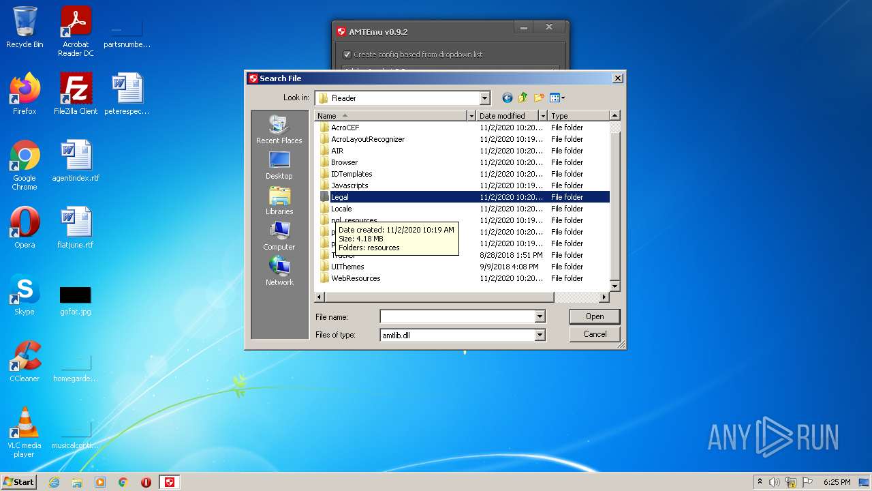The image size is (872, 491).
Task: Select the WebResources folder
Action: 356,278
